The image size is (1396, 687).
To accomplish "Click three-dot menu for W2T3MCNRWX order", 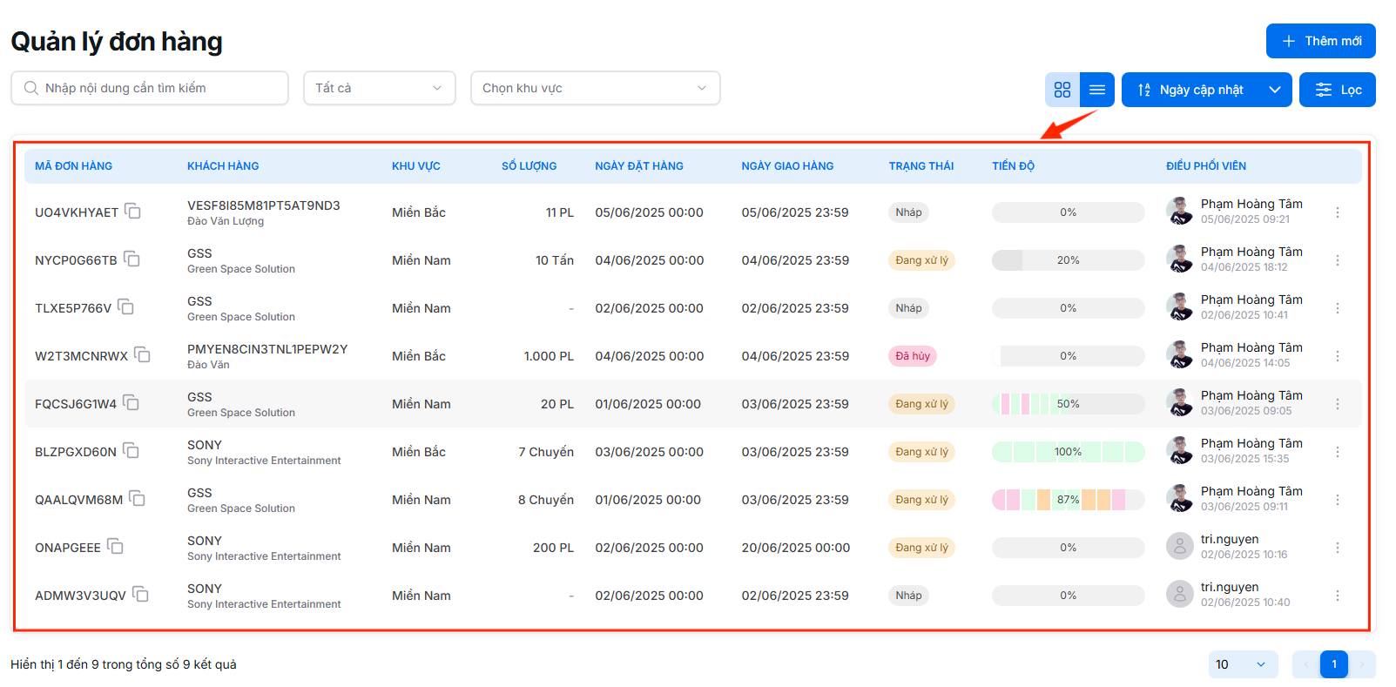I will (x=1337, y=356).
